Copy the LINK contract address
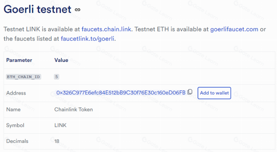 click(x=190, y=92)
